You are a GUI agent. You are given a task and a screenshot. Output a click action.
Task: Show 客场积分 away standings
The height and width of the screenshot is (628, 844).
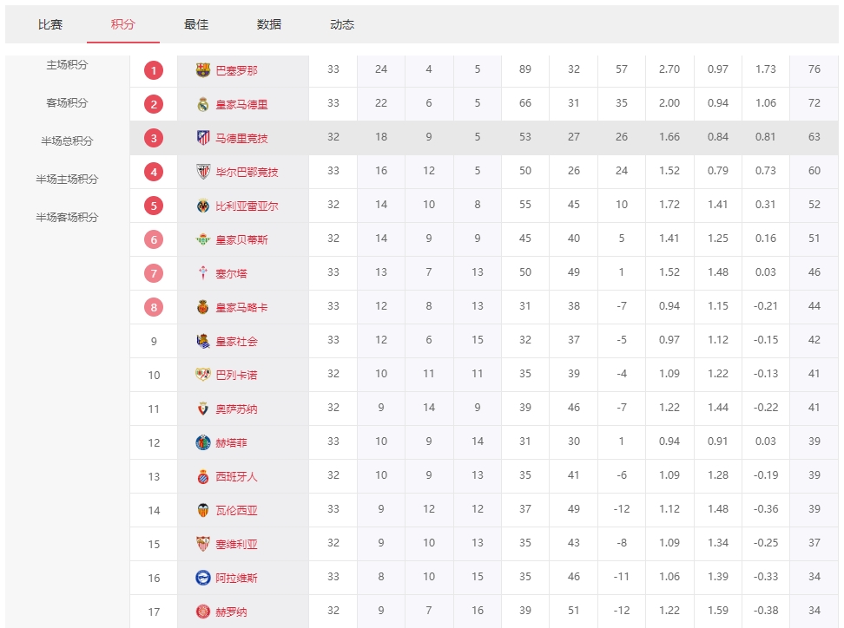click(67, 103)
